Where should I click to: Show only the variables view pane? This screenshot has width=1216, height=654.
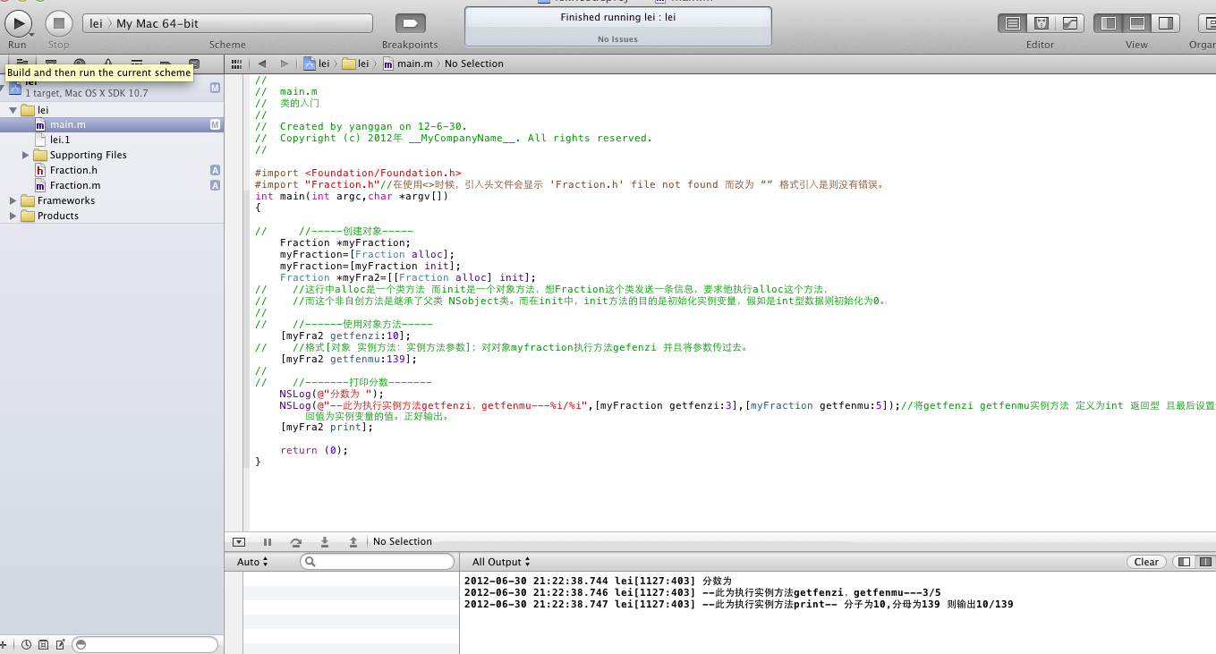pyautogui.click(x=1185, y=562)
